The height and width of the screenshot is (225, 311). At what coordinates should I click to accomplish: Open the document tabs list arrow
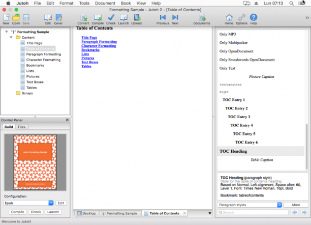(x=210, y=213)
